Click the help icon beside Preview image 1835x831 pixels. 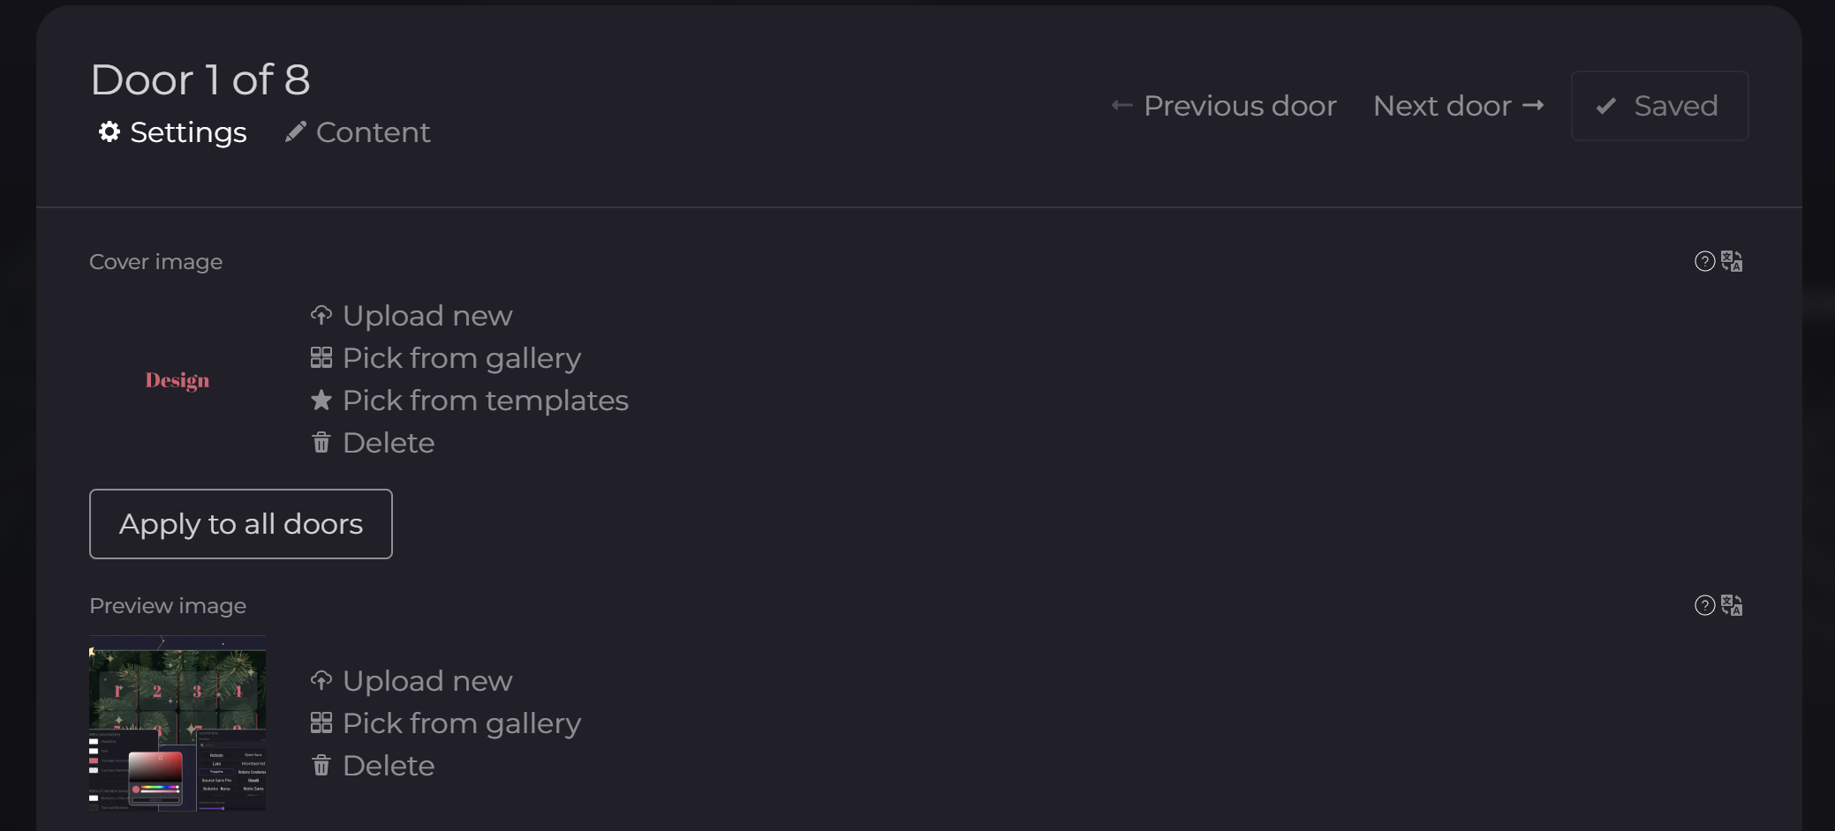(x=1704, y=605)
